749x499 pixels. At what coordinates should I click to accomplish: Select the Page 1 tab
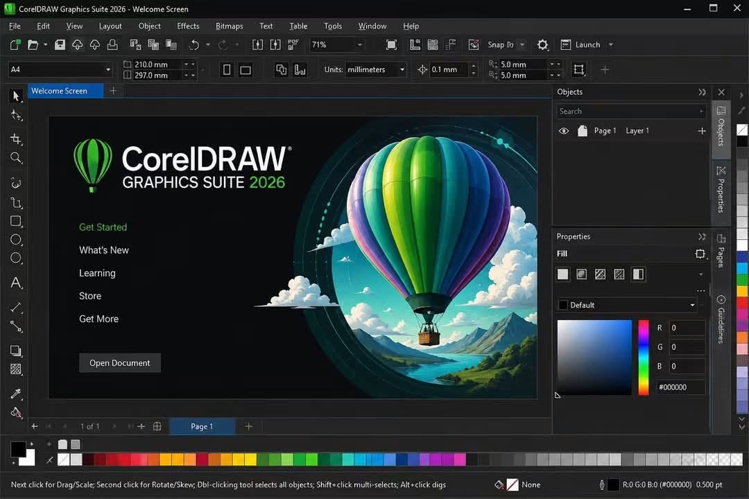point(202,426)
